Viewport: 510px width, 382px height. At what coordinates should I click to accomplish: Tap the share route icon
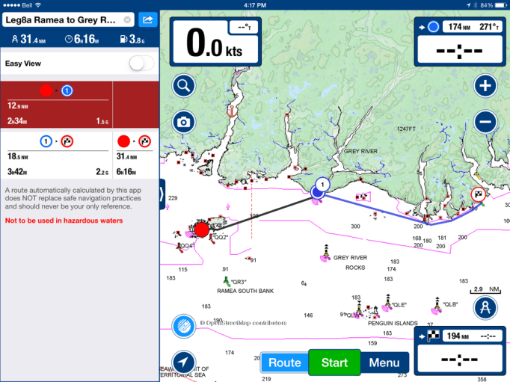tap(148, 19)
